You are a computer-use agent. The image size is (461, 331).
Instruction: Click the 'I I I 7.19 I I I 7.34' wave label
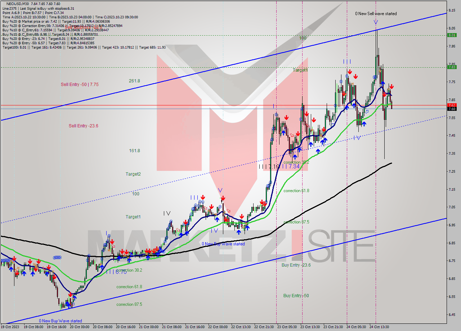(279, 167)
